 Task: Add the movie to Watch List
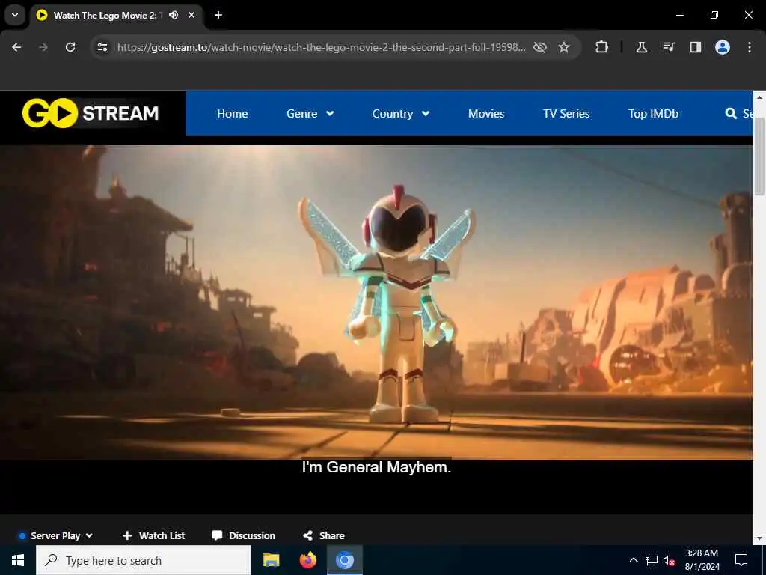pyautogui.click(x=153, y=535)
